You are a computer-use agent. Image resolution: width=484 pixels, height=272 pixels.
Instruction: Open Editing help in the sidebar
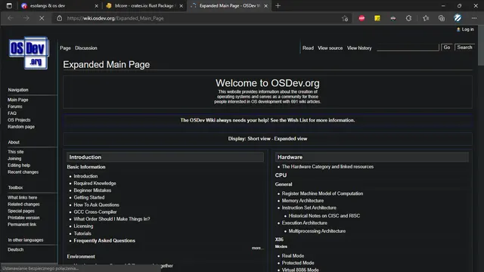pos(19,165)
